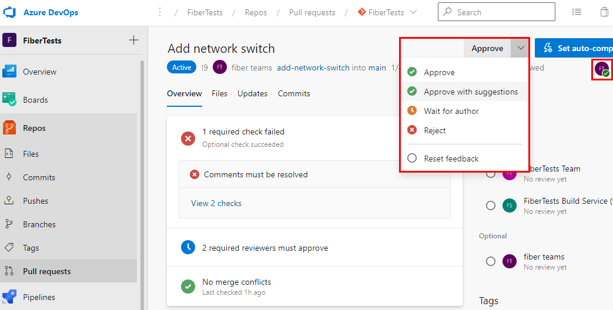The height and width of the screenshot is (310, 613).
Task: Click the FiberTests project breadcrumb link
Action: click(x=205, y=12)
